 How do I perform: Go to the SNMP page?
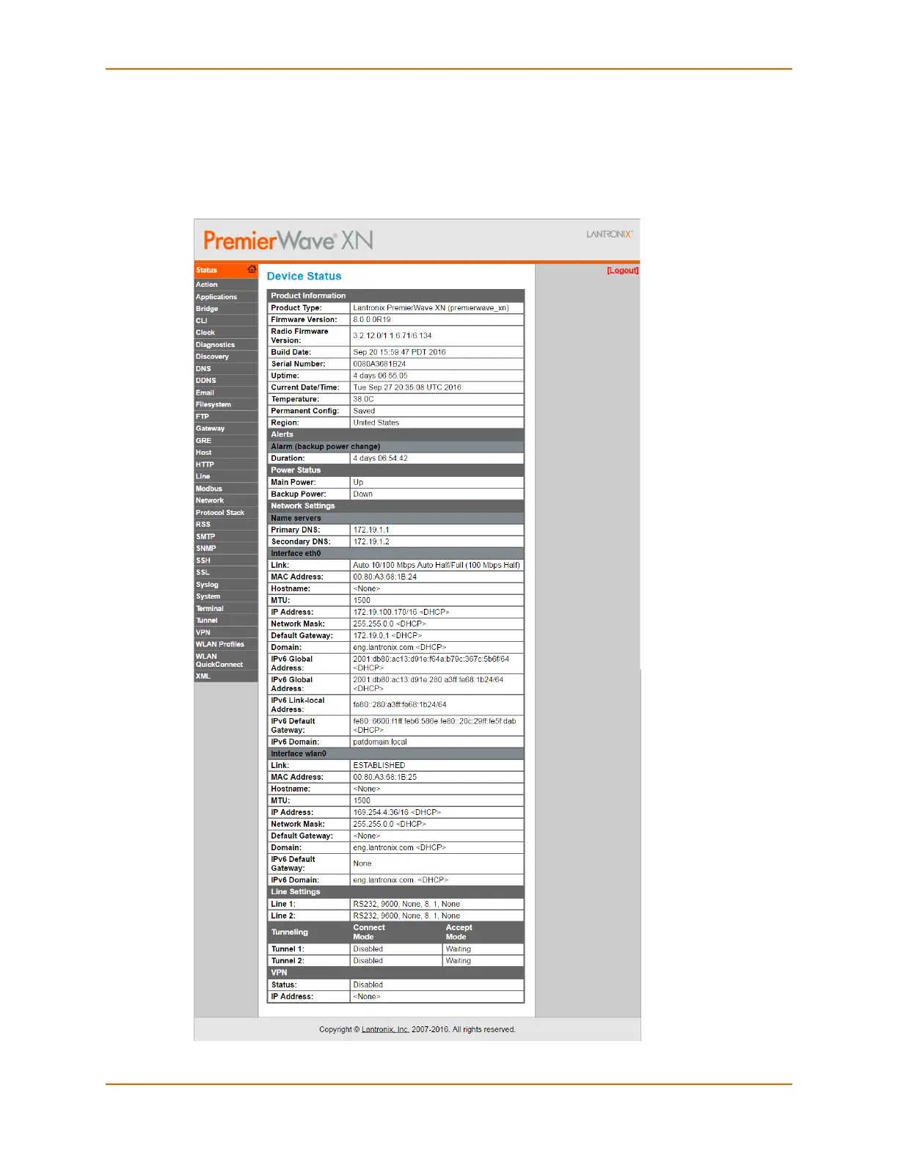(226, 549)
